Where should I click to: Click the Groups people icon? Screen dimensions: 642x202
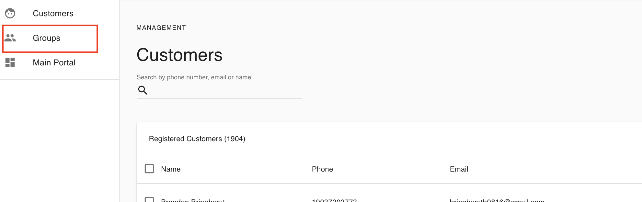(10, 38)
